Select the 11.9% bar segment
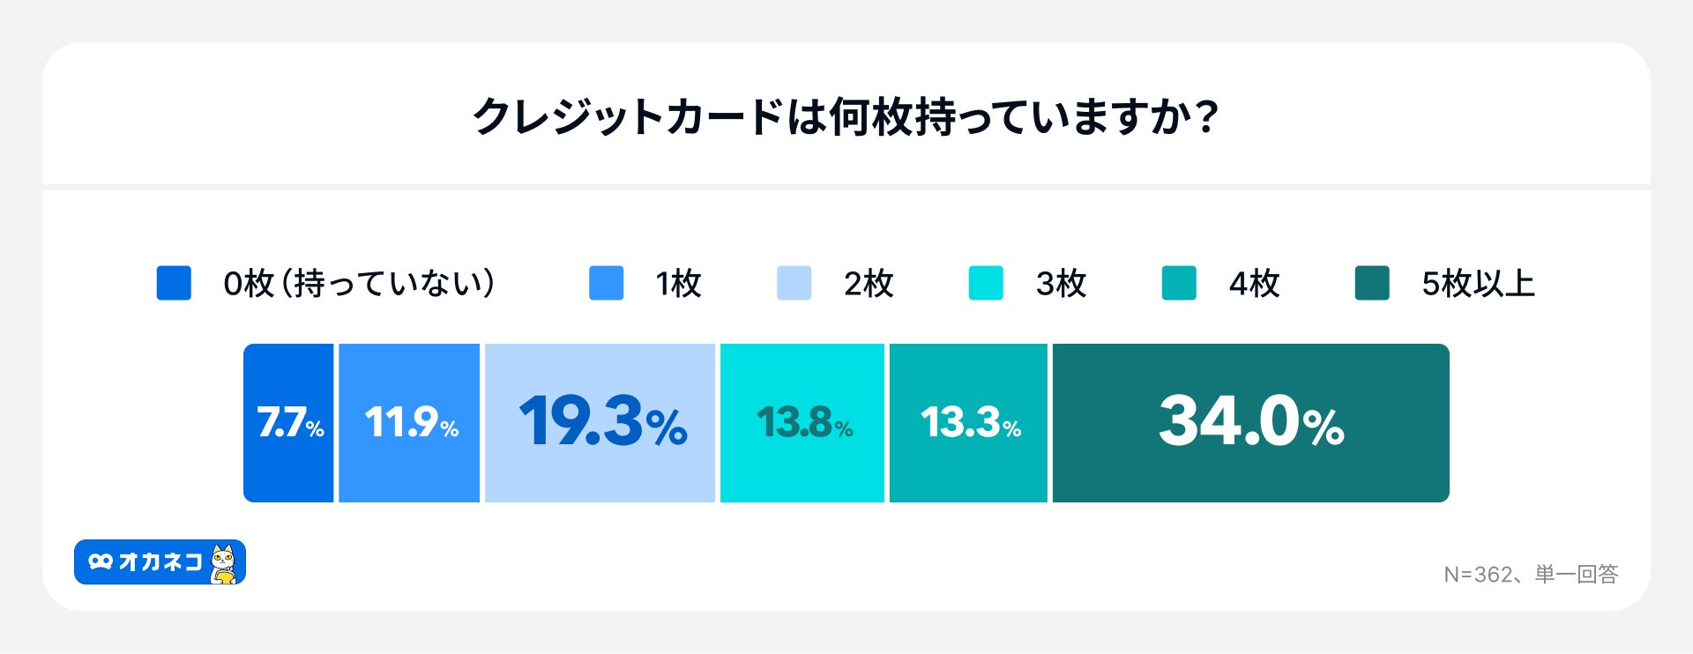Image resolution: width=1693 pixels, height=654 pixels. tap(409, 423)
